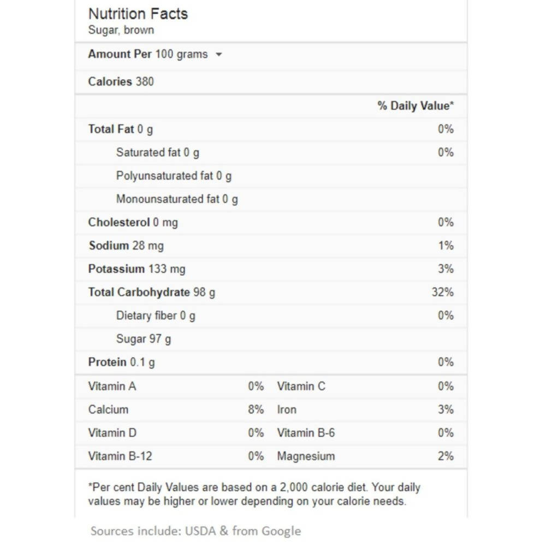546x546 pixels.
Task: Click the Vitamin C percentage value
Action: click(447, 386)
